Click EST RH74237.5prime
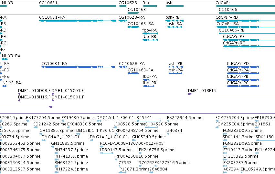The width and height of the screenshot is (275, 174). pyautogui.click(x=57, y=153)
